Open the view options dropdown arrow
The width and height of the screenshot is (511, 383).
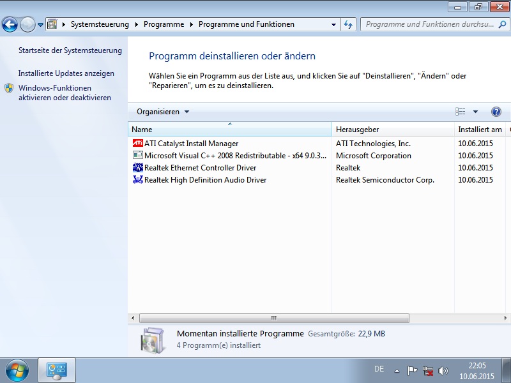(x=475, y=112)
